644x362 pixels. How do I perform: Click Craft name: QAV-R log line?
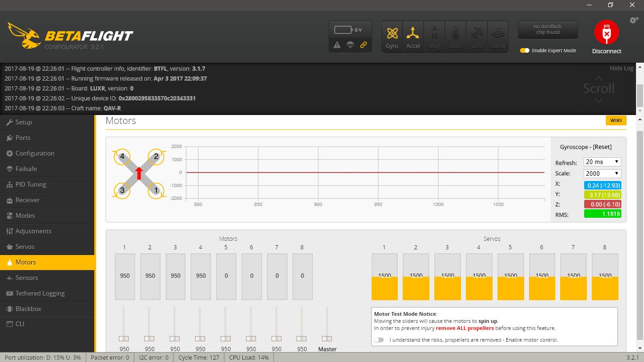coord(63,108)
